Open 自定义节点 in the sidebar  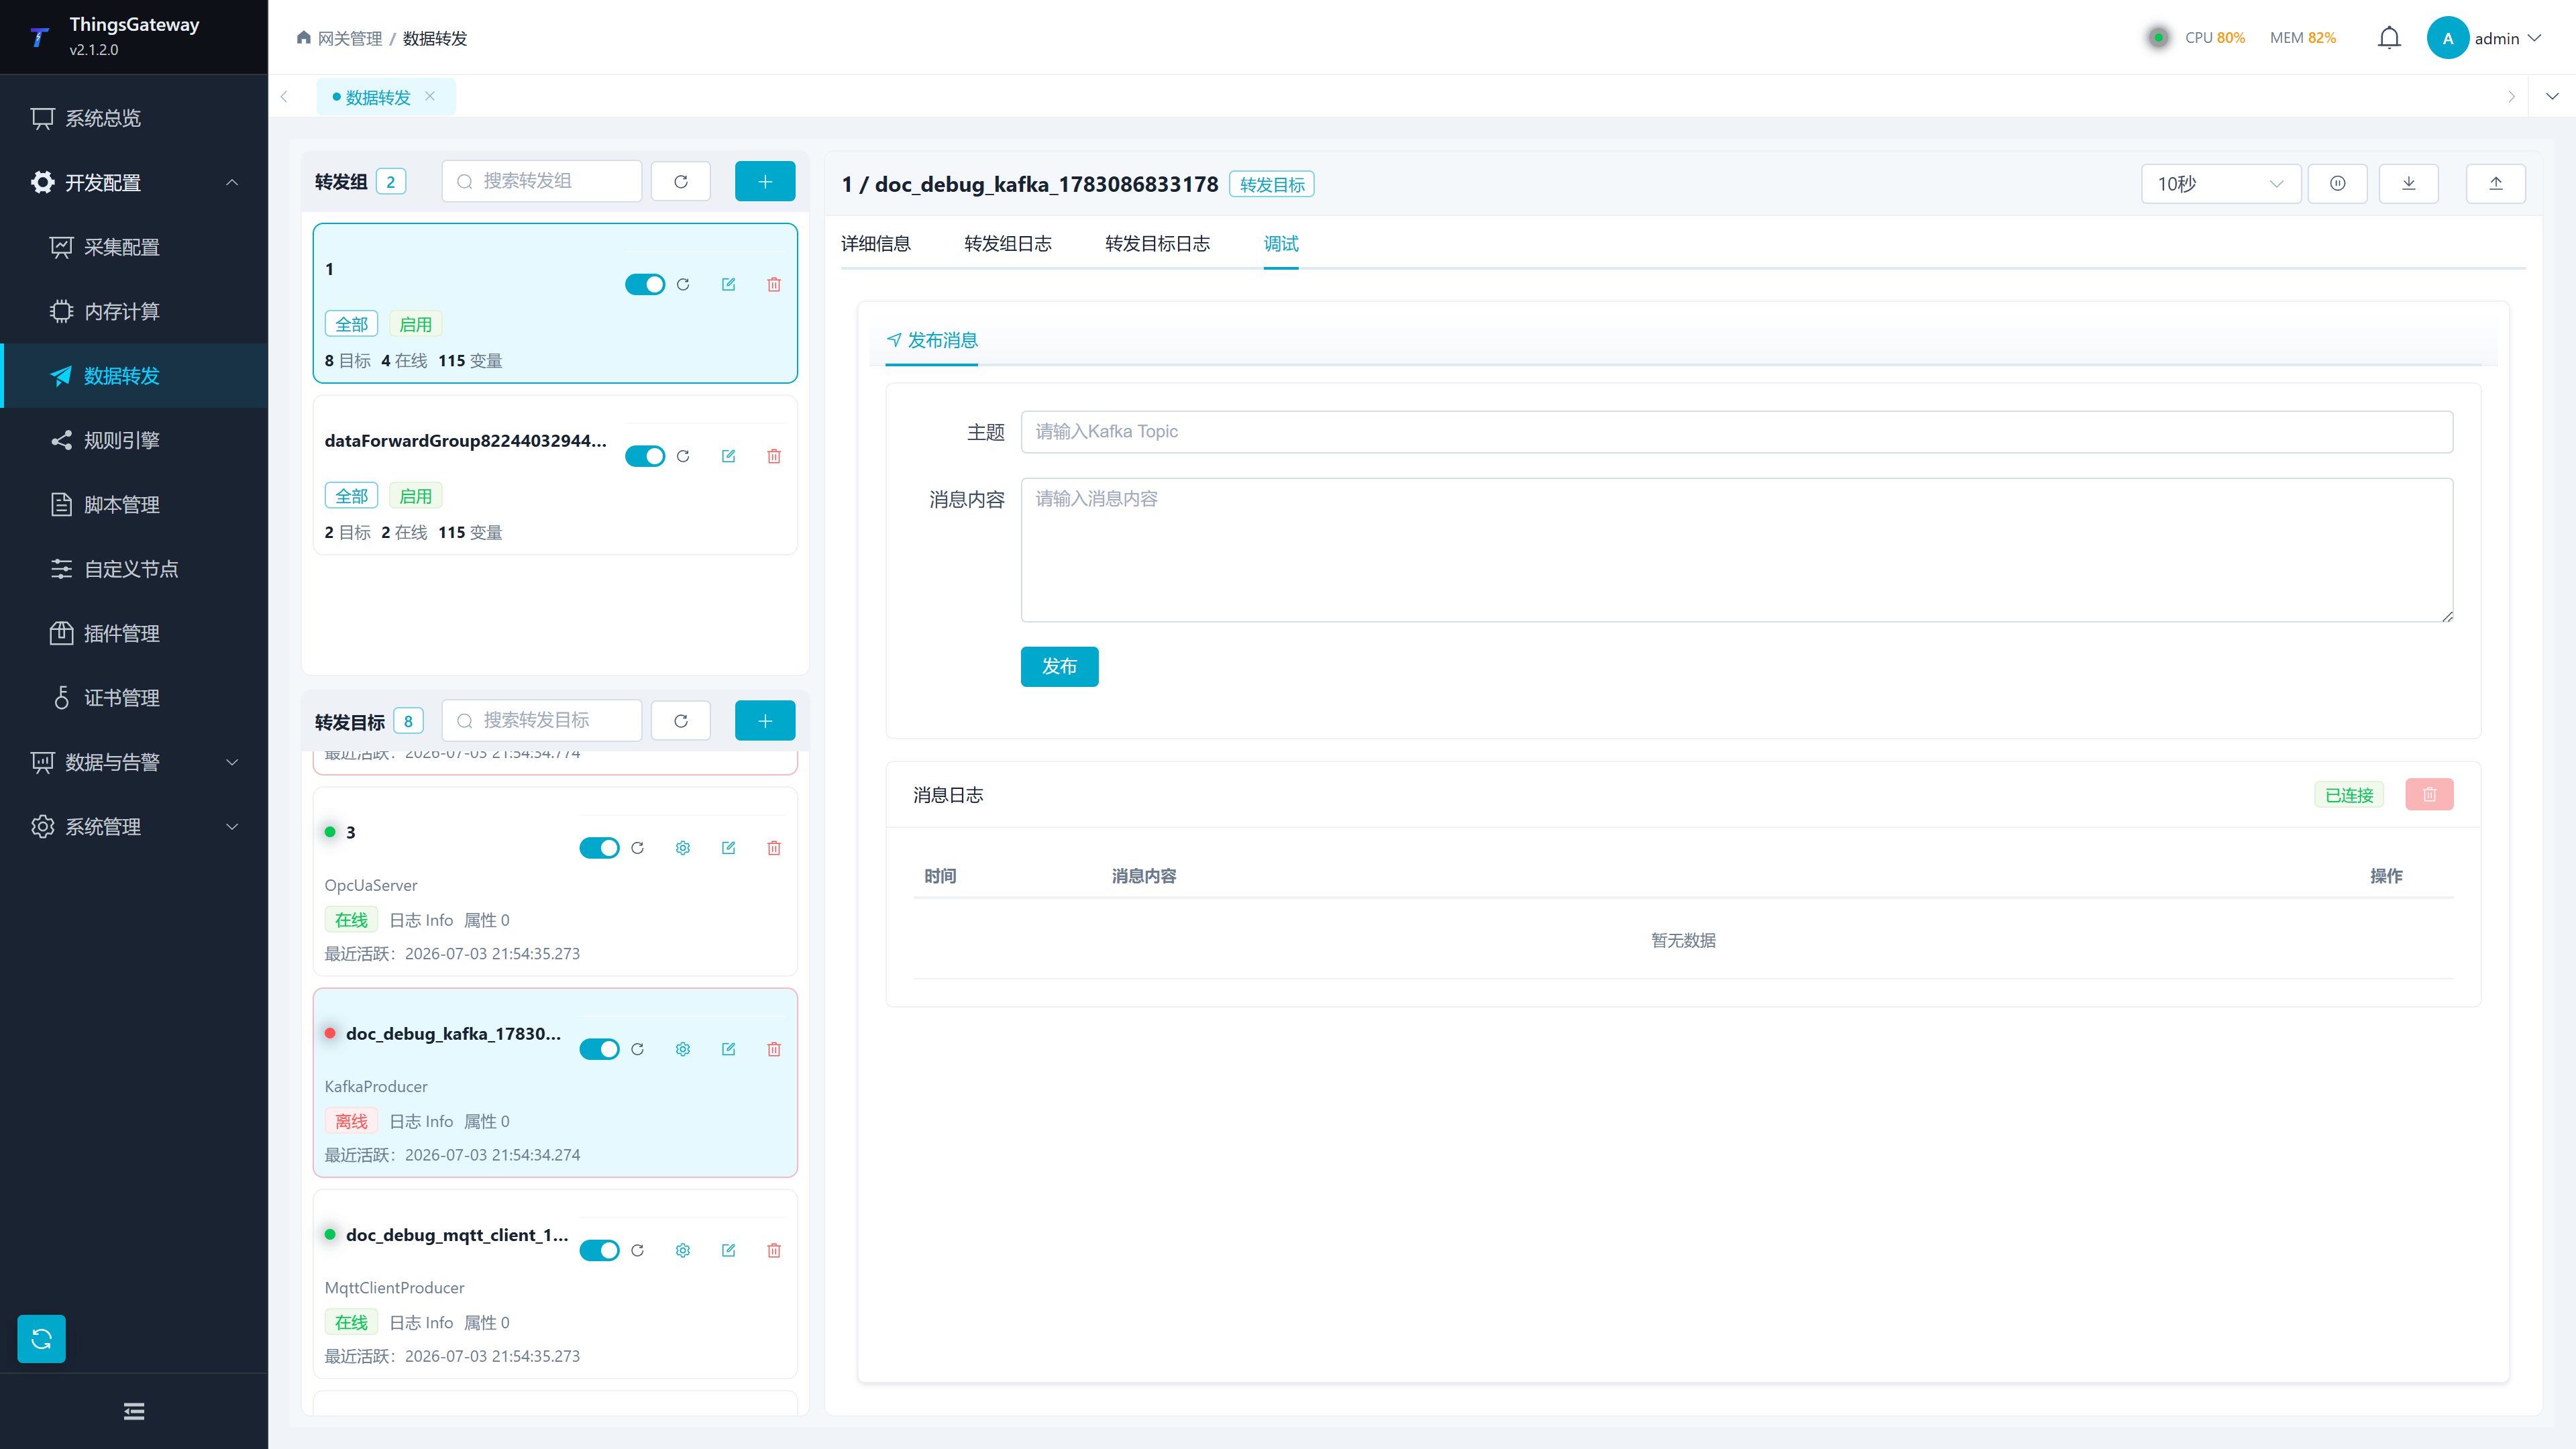point(134,569)
